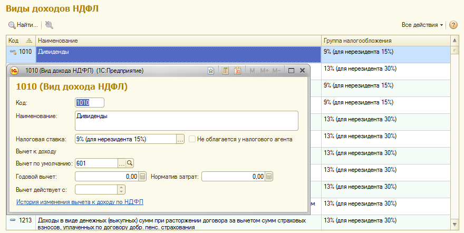Click the Вычет действует с date field

pyautogui.click(x=96, y=190)
